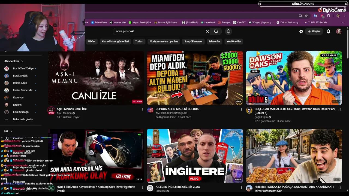Open options for AİLECEK İNGİLTERE GEZİSİ video

(x=241, y=188)
